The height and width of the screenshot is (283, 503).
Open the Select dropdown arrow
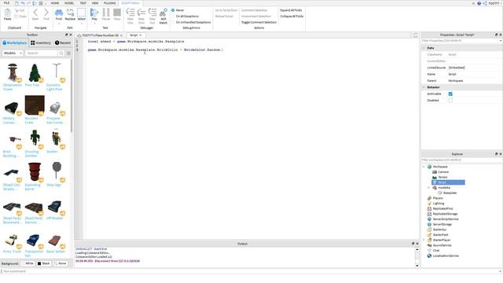82,24
